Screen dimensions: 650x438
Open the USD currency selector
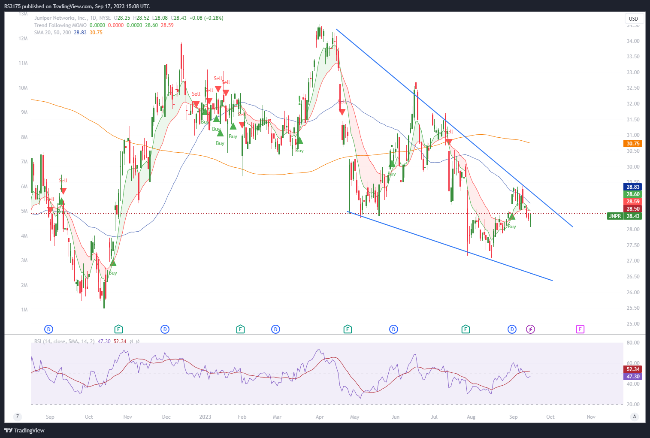tap(634, 18)
